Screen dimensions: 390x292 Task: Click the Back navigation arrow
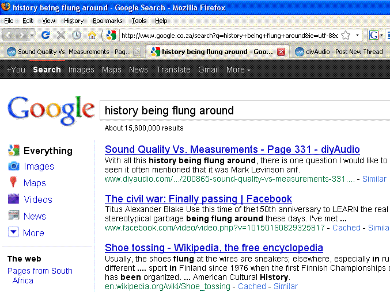tap(9, 35)
